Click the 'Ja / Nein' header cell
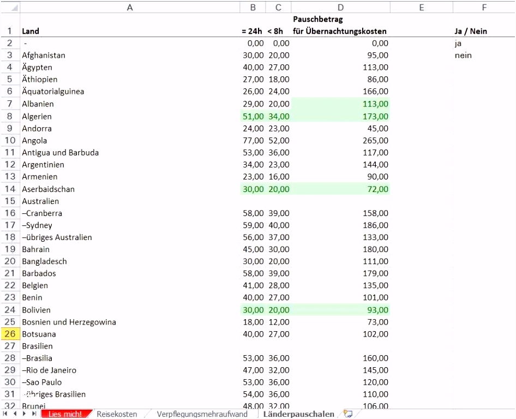The width and height of the screenshot is (516, 419). 484,25
